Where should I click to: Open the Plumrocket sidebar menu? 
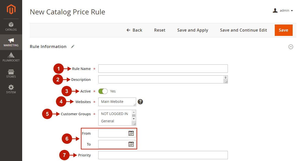(x=11, y=57)
